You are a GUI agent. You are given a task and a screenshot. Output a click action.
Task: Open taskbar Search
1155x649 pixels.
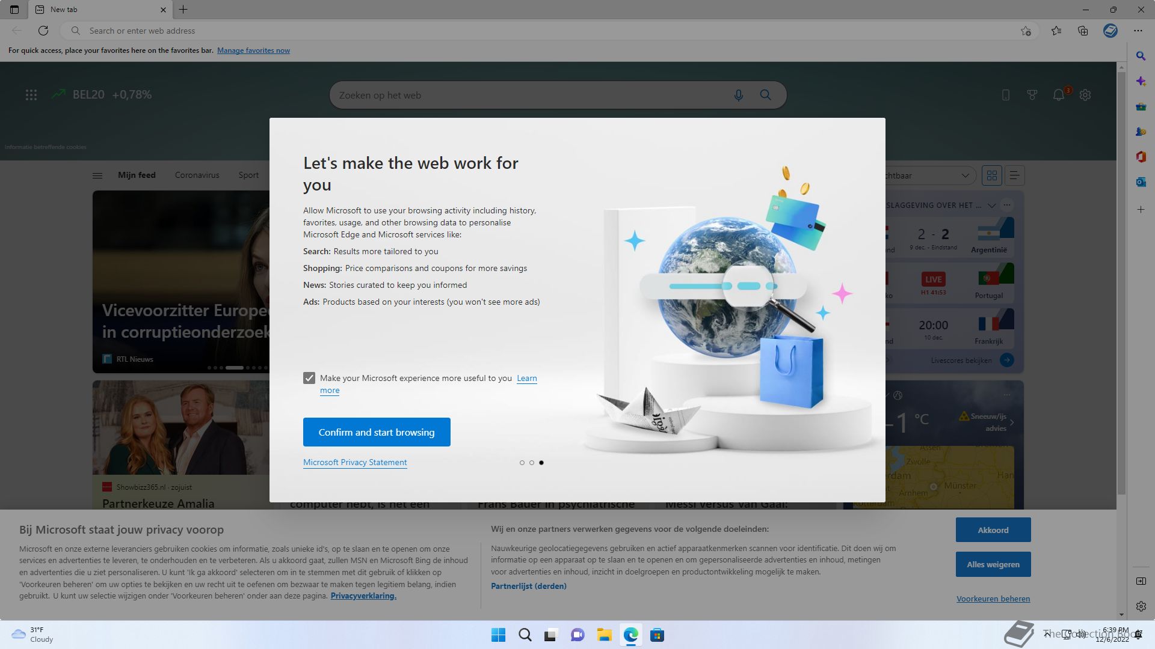click(525, 635)
